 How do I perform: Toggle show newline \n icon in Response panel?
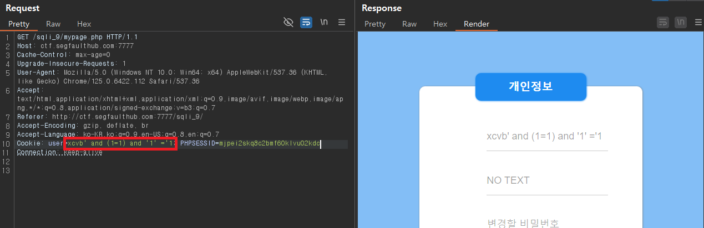(681, 22)
